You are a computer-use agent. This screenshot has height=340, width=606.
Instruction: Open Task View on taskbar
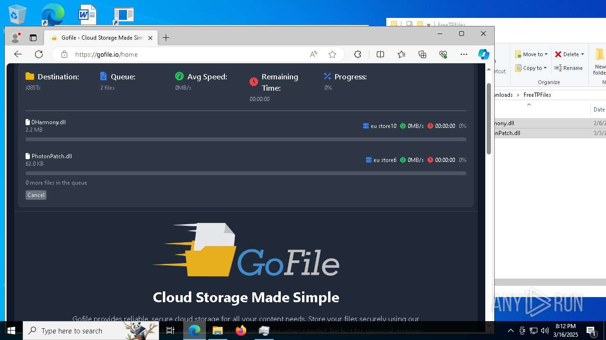tap(170, 331)
